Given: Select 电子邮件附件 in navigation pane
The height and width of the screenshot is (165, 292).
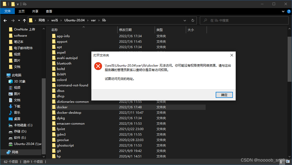Looking at the screenshot, I should 23,48.
